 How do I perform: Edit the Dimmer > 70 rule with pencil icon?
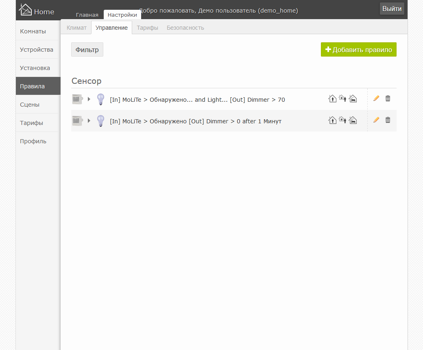click(x=376, y=98)
